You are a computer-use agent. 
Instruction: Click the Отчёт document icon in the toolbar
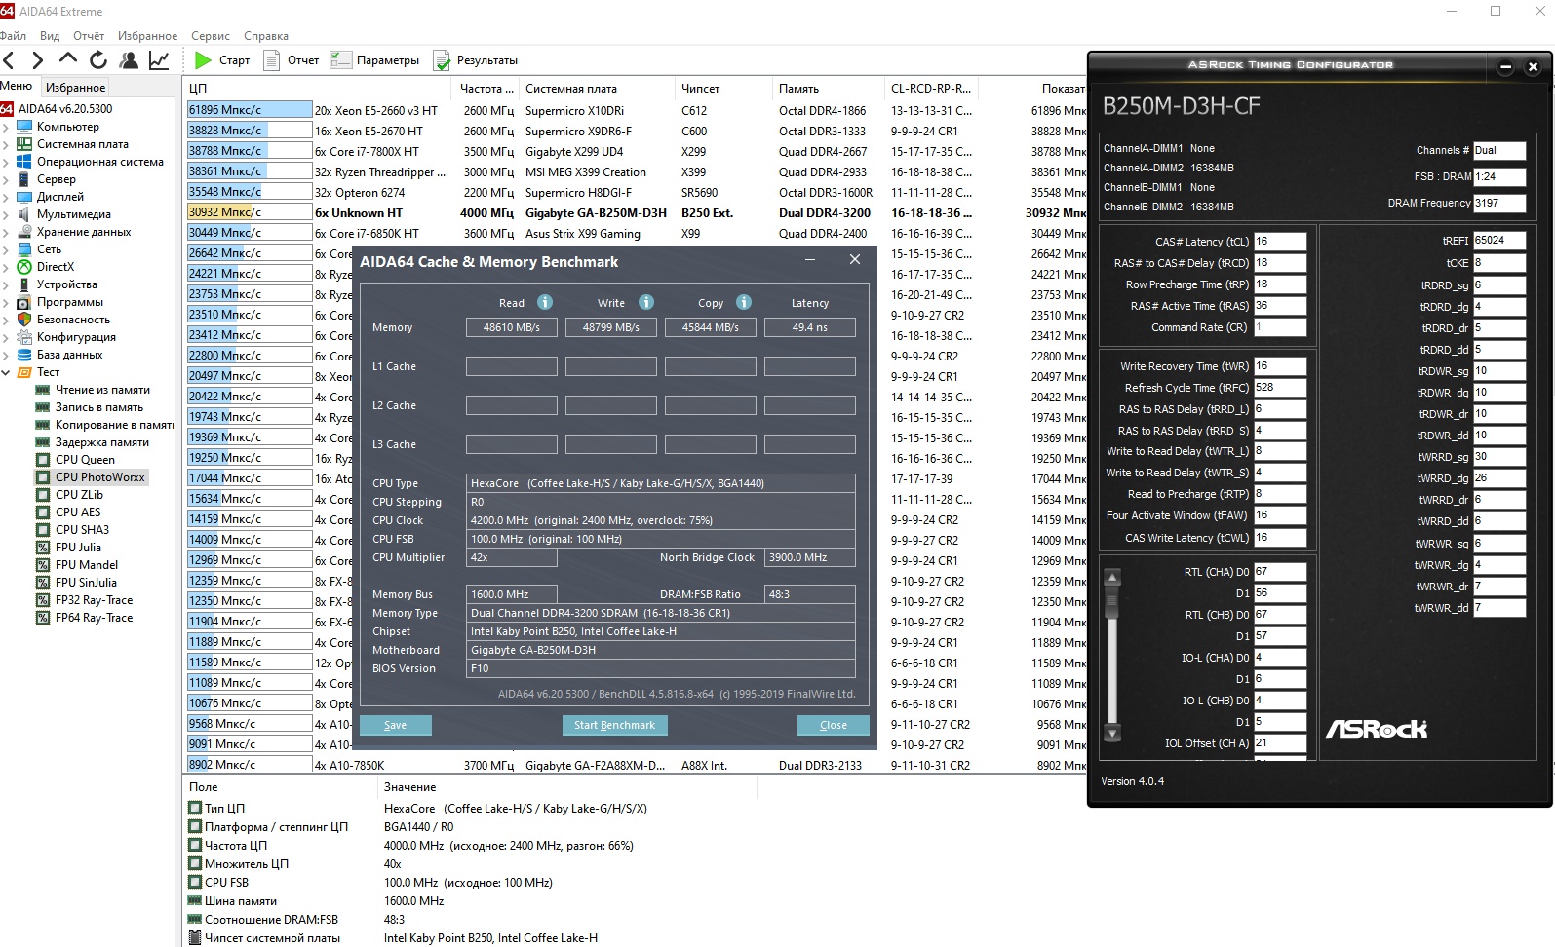(271, 60)
